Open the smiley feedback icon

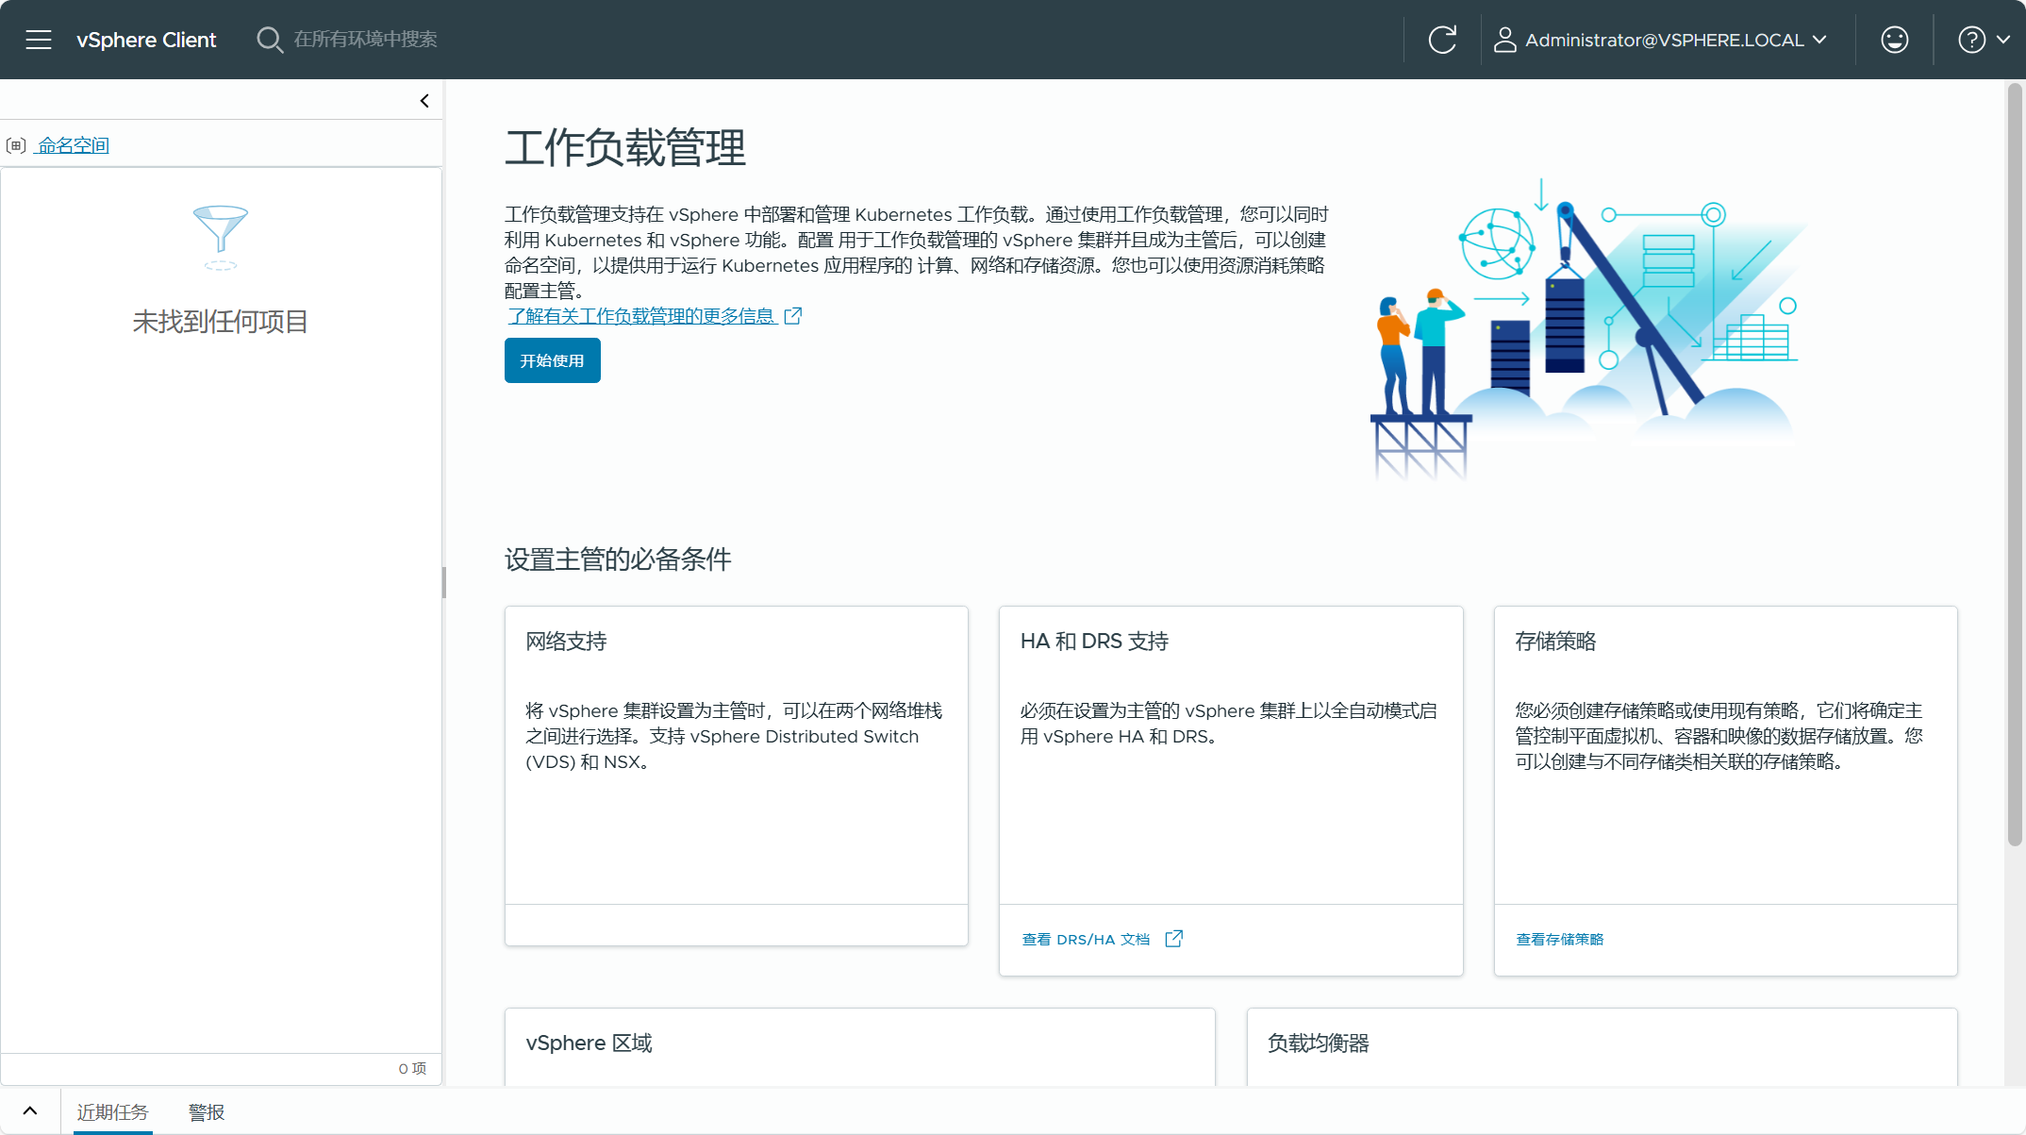tap(1894, 40)
